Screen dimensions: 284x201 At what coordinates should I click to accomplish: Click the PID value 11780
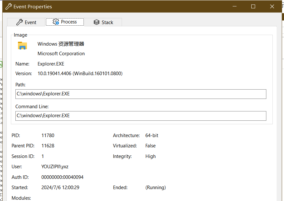(48, 135)
